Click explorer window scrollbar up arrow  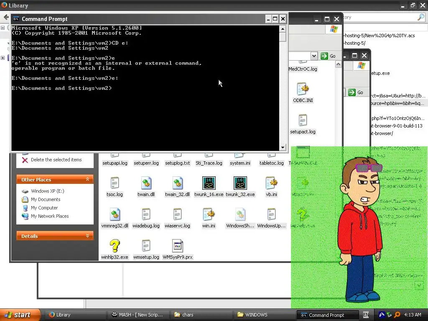pyautogui.click(x=338, y=64)
